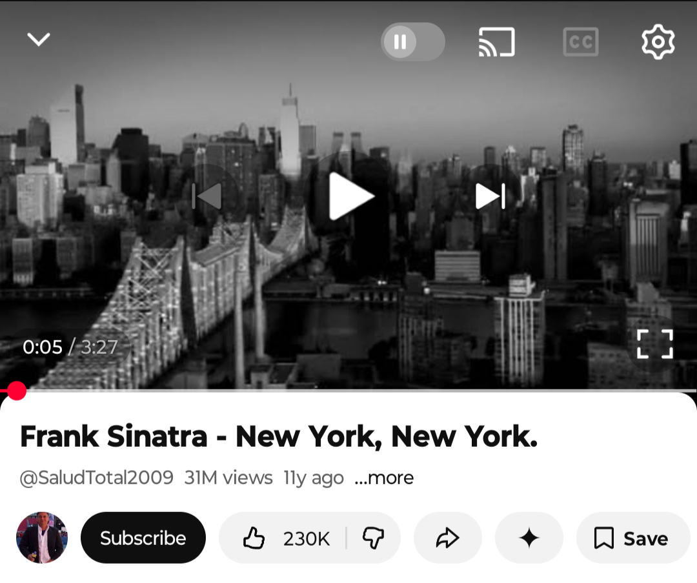Open the sparkle Ask AI button
The image size is (697, 583).
pos(529,538)
